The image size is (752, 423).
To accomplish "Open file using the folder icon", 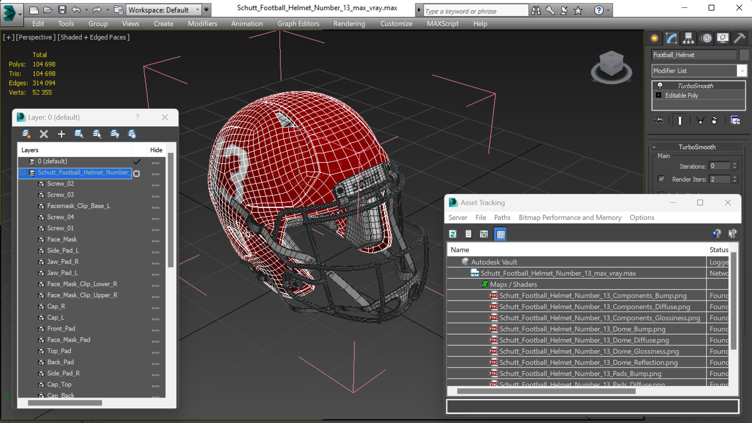I will pos(48,10).
